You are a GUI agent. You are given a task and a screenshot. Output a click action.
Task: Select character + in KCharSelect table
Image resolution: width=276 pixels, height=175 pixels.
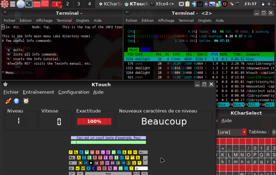point(223,148)
